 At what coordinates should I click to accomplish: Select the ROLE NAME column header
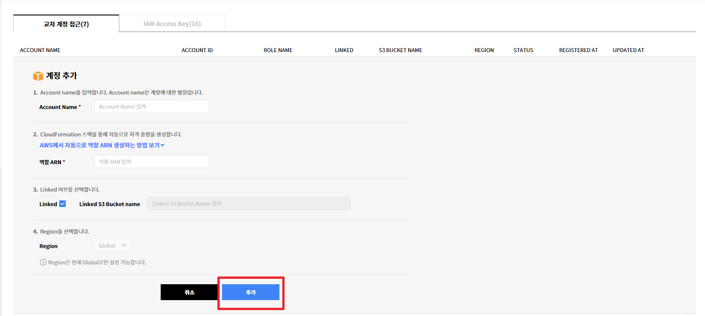278,50
